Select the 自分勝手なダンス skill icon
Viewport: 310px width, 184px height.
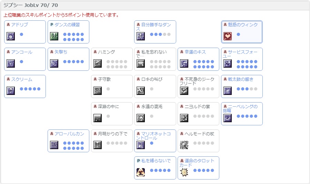tap(141, 36)
